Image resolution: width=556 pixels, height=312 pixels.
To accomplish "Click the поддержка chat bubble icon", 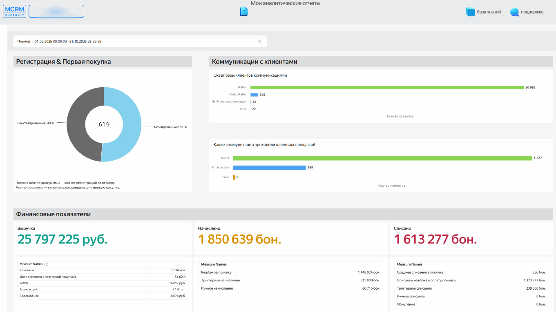I will click(514, 12).
